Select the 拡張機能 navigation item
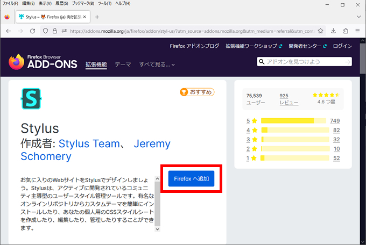366x245 pixels. pyautogui.click(x=96, y=64)
